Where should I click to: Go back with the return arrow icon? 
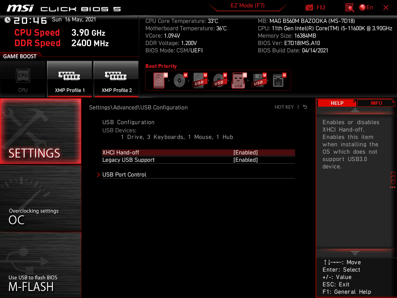305,107
